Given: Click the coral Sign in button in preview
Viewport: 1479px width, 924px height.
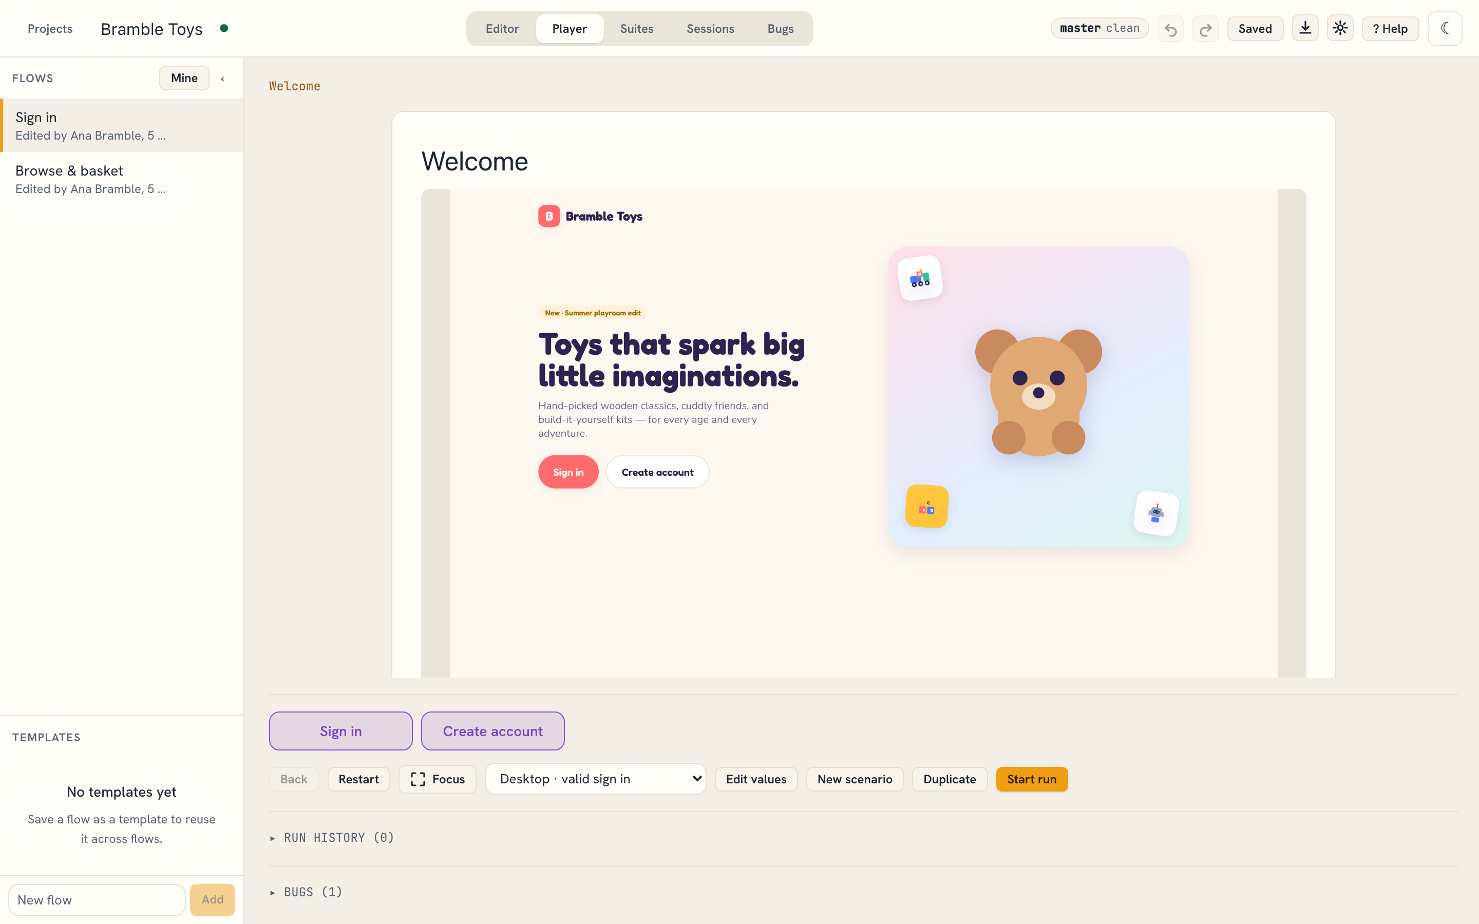Looking at the screenshot, I should pyautogui.click(x=568, y=472).
